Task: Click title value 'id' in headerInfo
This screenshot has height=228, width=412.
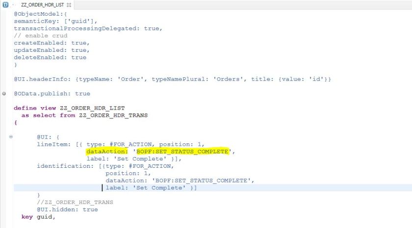Action: 316,79
